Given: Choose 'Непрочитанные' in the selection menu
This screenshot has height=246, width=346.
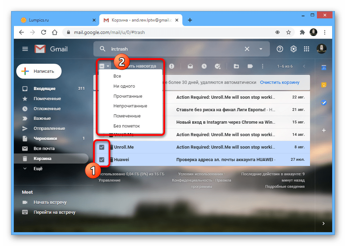Looking at the screenshot, I should [x=130, y=106].
